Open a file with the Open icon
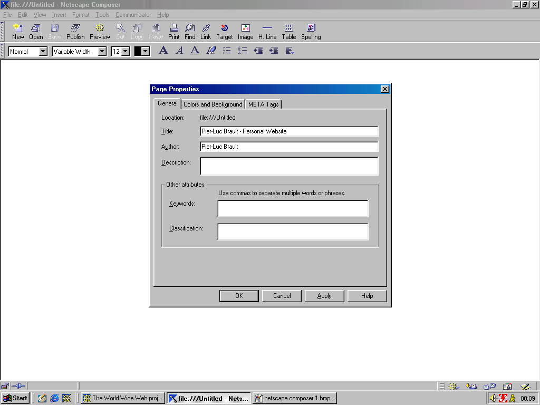Viewport: 540px width, 405px height. click(x=36, y=32)
